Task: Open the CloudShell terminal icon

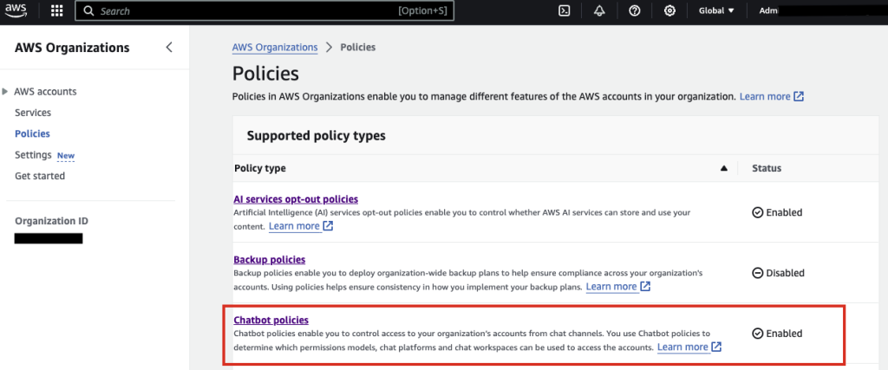Action: 564,10
